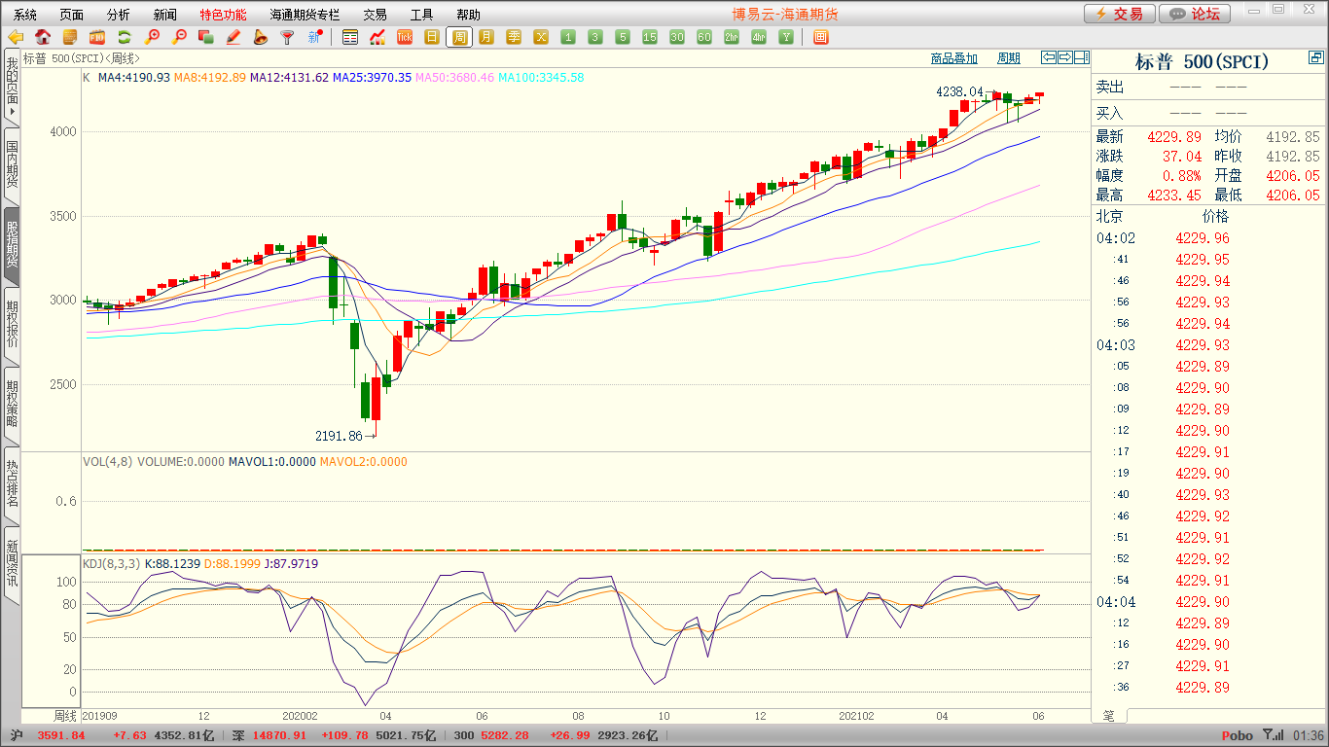Open the 交易 menu
Screen dimensions: 1329x747
[x=375, y=15]
